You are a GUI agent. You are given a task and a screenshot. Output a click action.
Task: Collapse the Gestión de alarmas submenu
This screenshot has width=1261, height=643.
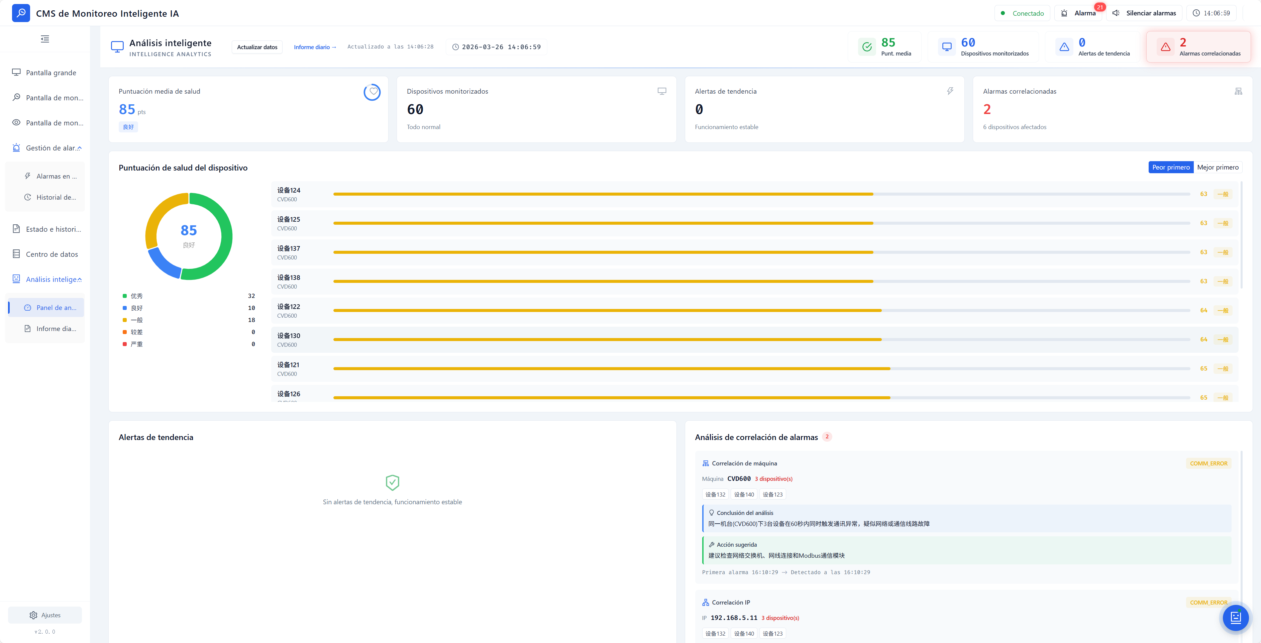[79, 148]
